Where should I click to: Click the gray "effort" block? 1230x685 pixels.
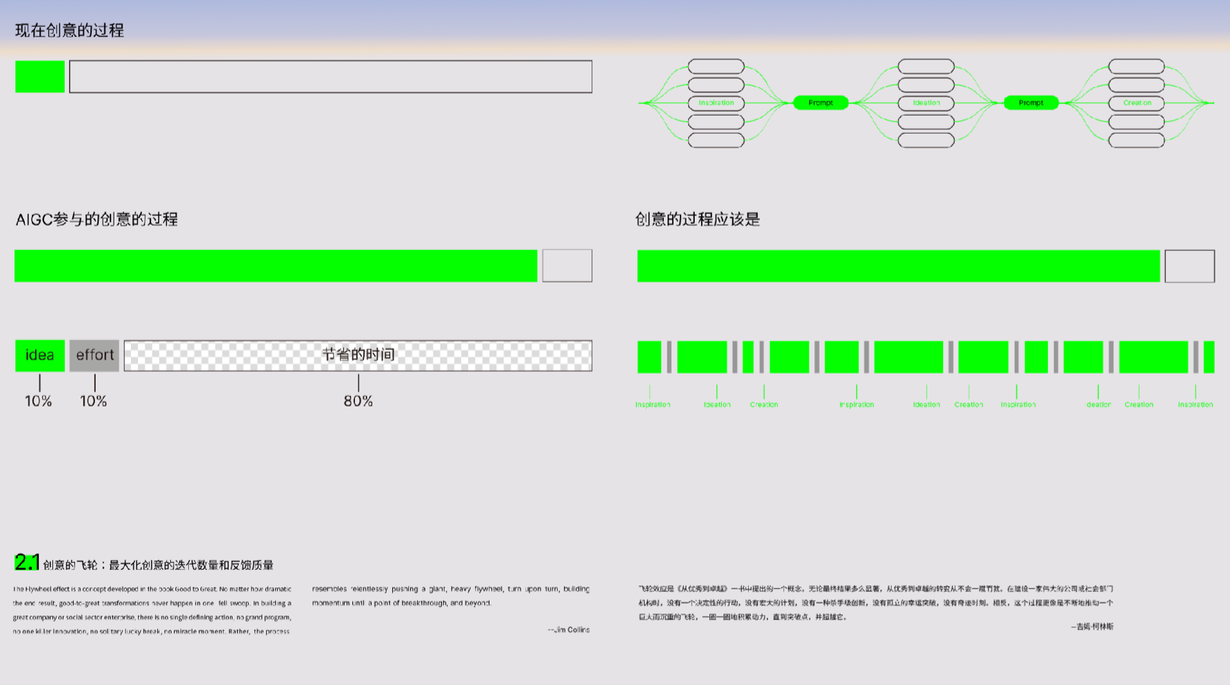point(94,356)
